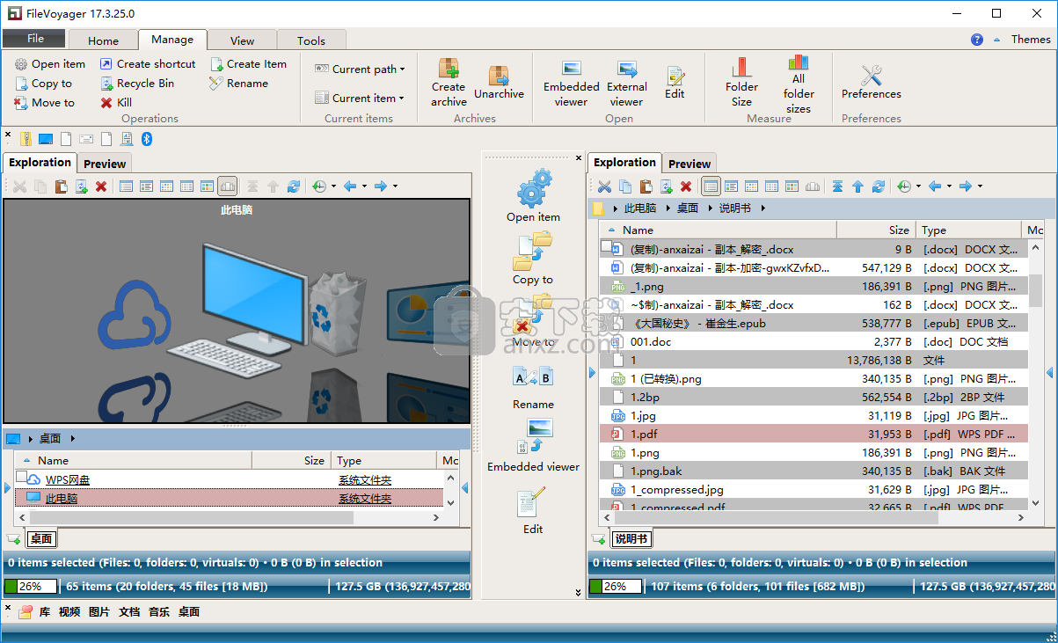Viewport: 1058px width, 643px height.
Task: Click the red X delete icon in right pane toolbar
Action: pos(686,186)
